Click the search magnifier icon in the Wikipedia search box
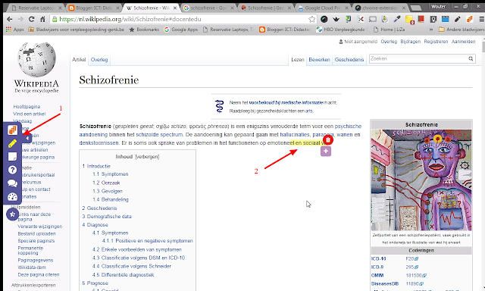The image size is (485, 291). point(471,58)
